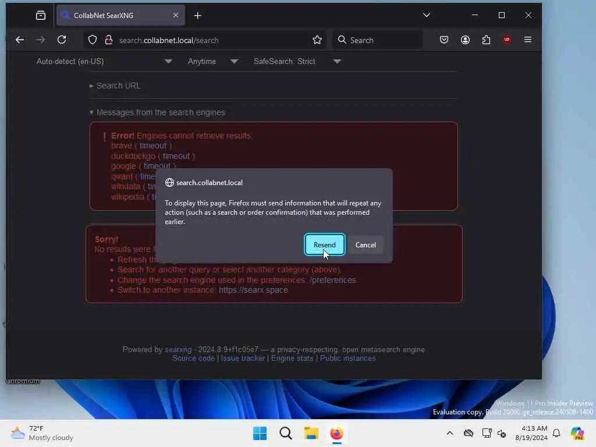596x447 pixels.
Task: Open Copilot preview icon in taskbar
Action: [577, 433]
